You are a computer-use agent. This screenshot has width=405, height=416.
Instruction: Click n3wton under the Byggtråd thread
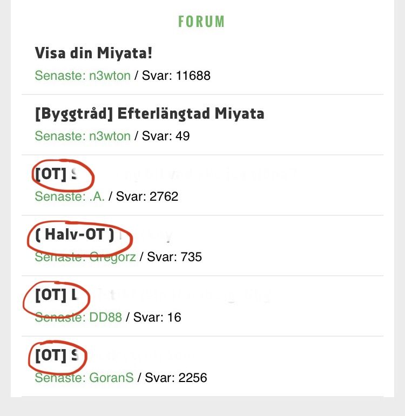(x=110, y=136)
